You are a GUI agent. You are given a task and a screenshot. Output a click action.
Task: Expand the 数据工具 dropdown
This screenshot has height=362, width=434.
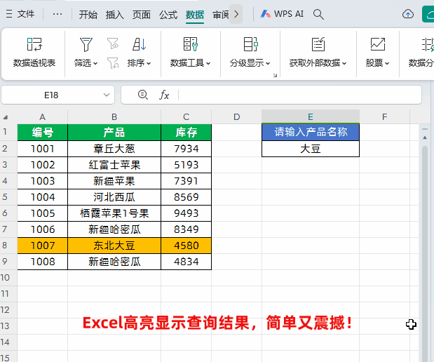click(208, 63)
